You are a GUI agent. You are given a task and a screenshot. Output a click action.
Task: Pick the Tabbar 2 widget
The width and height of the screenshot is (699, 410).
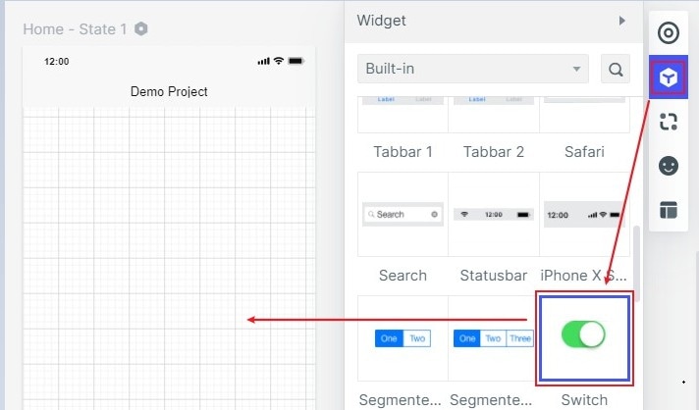(494, 116)
